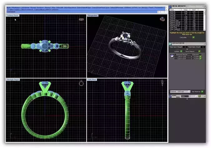Choose XRay mode in command options
Viewport: 211px width, 148px height.
tap(53, 8)
